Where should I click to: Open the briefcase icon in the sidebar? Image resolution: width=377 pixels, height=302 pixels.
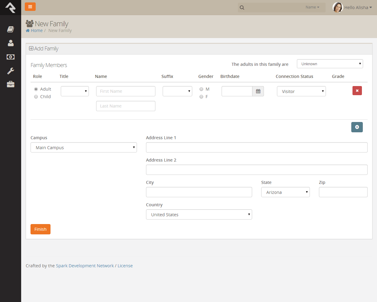pyautogui.click(x=11, y=84)
